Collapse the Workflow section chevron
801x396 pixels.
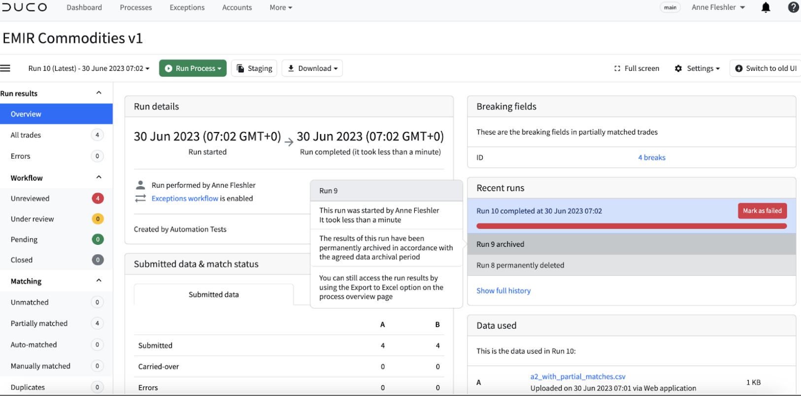tap(99, 177)
